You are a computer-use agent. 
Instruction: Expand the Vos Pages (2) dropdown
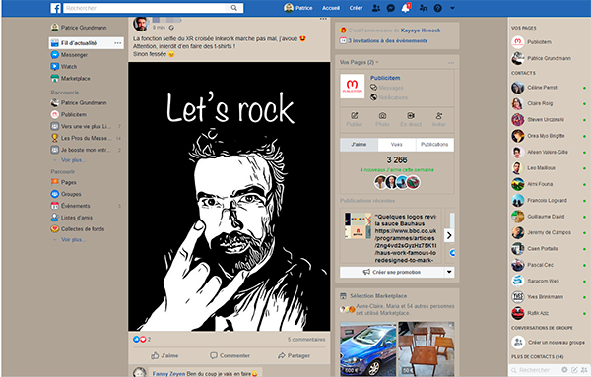pos(359,62)
